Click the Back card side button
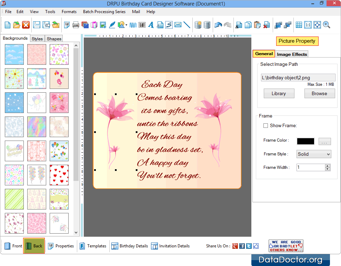Image resolution: width=341 pixels, height=266 pixels. coord(34,246)
